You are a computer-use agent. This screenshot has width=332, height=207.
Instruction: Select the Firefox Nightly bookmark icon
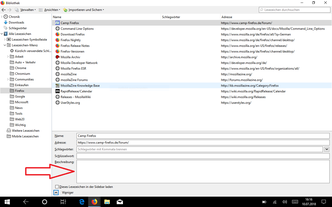(58, 40)
